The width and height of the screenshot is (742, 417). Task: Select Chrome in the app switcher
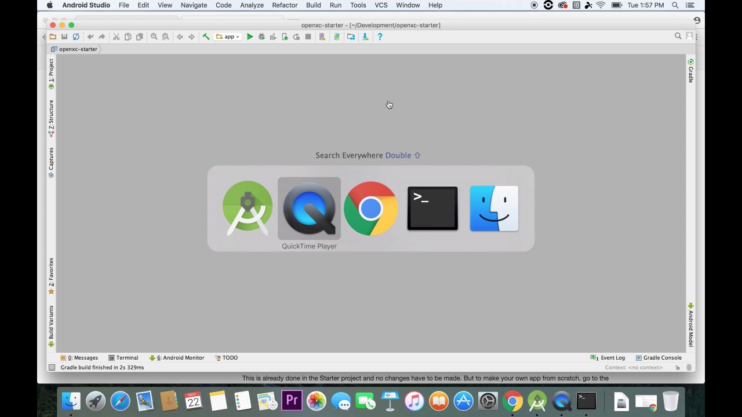click(x=371, y=209)
